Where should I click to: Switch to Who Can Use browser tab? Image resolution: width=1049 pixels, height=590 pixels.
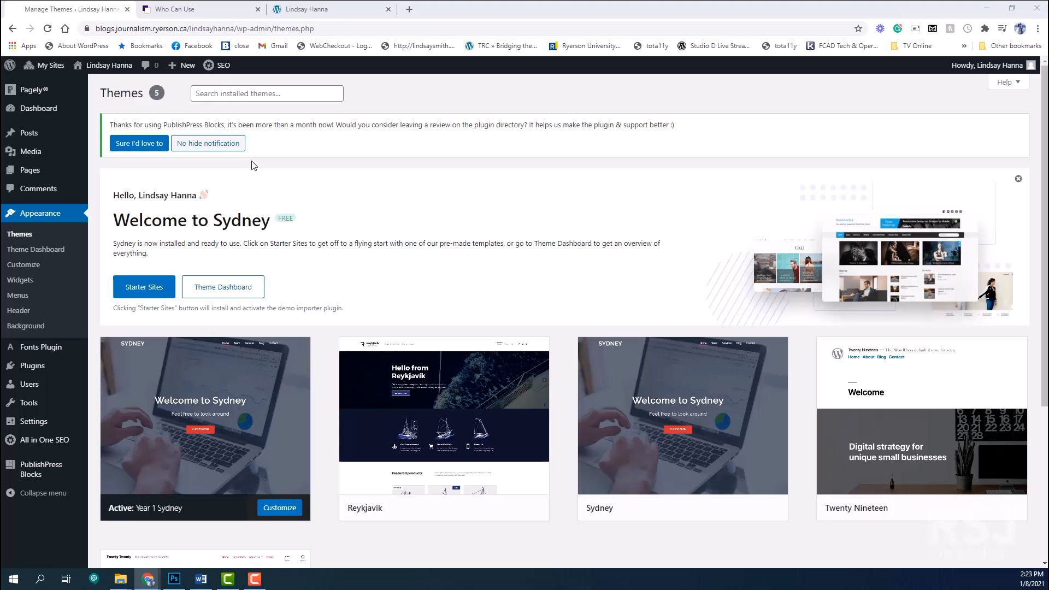200,9
